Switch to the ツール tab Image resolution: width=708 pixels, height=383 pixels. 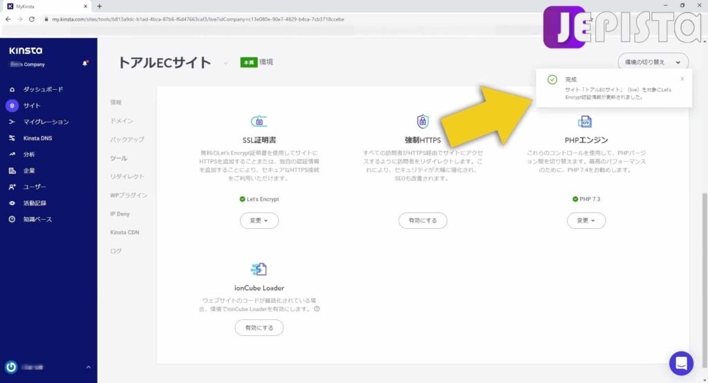119,158
